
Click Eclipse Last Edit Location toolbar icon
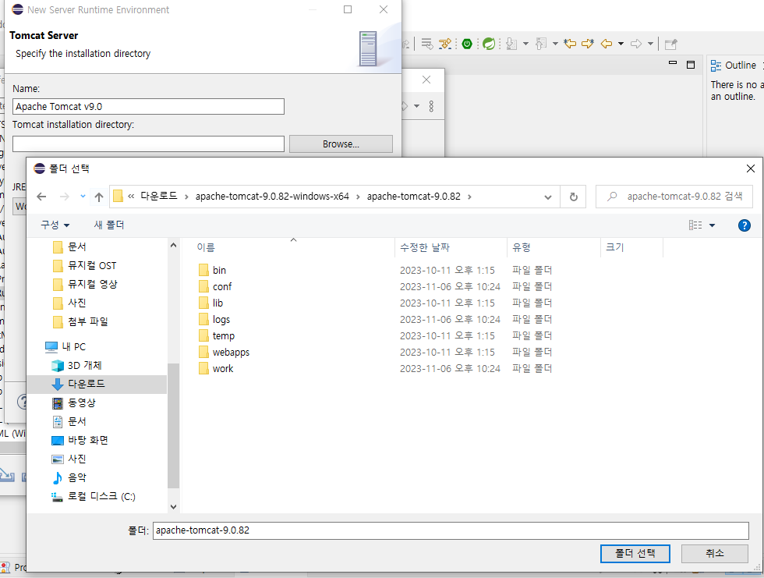click(570, 44)
